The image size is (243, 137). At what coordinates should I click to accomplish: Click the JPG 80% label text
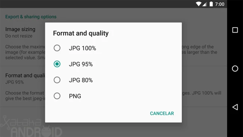81,80
